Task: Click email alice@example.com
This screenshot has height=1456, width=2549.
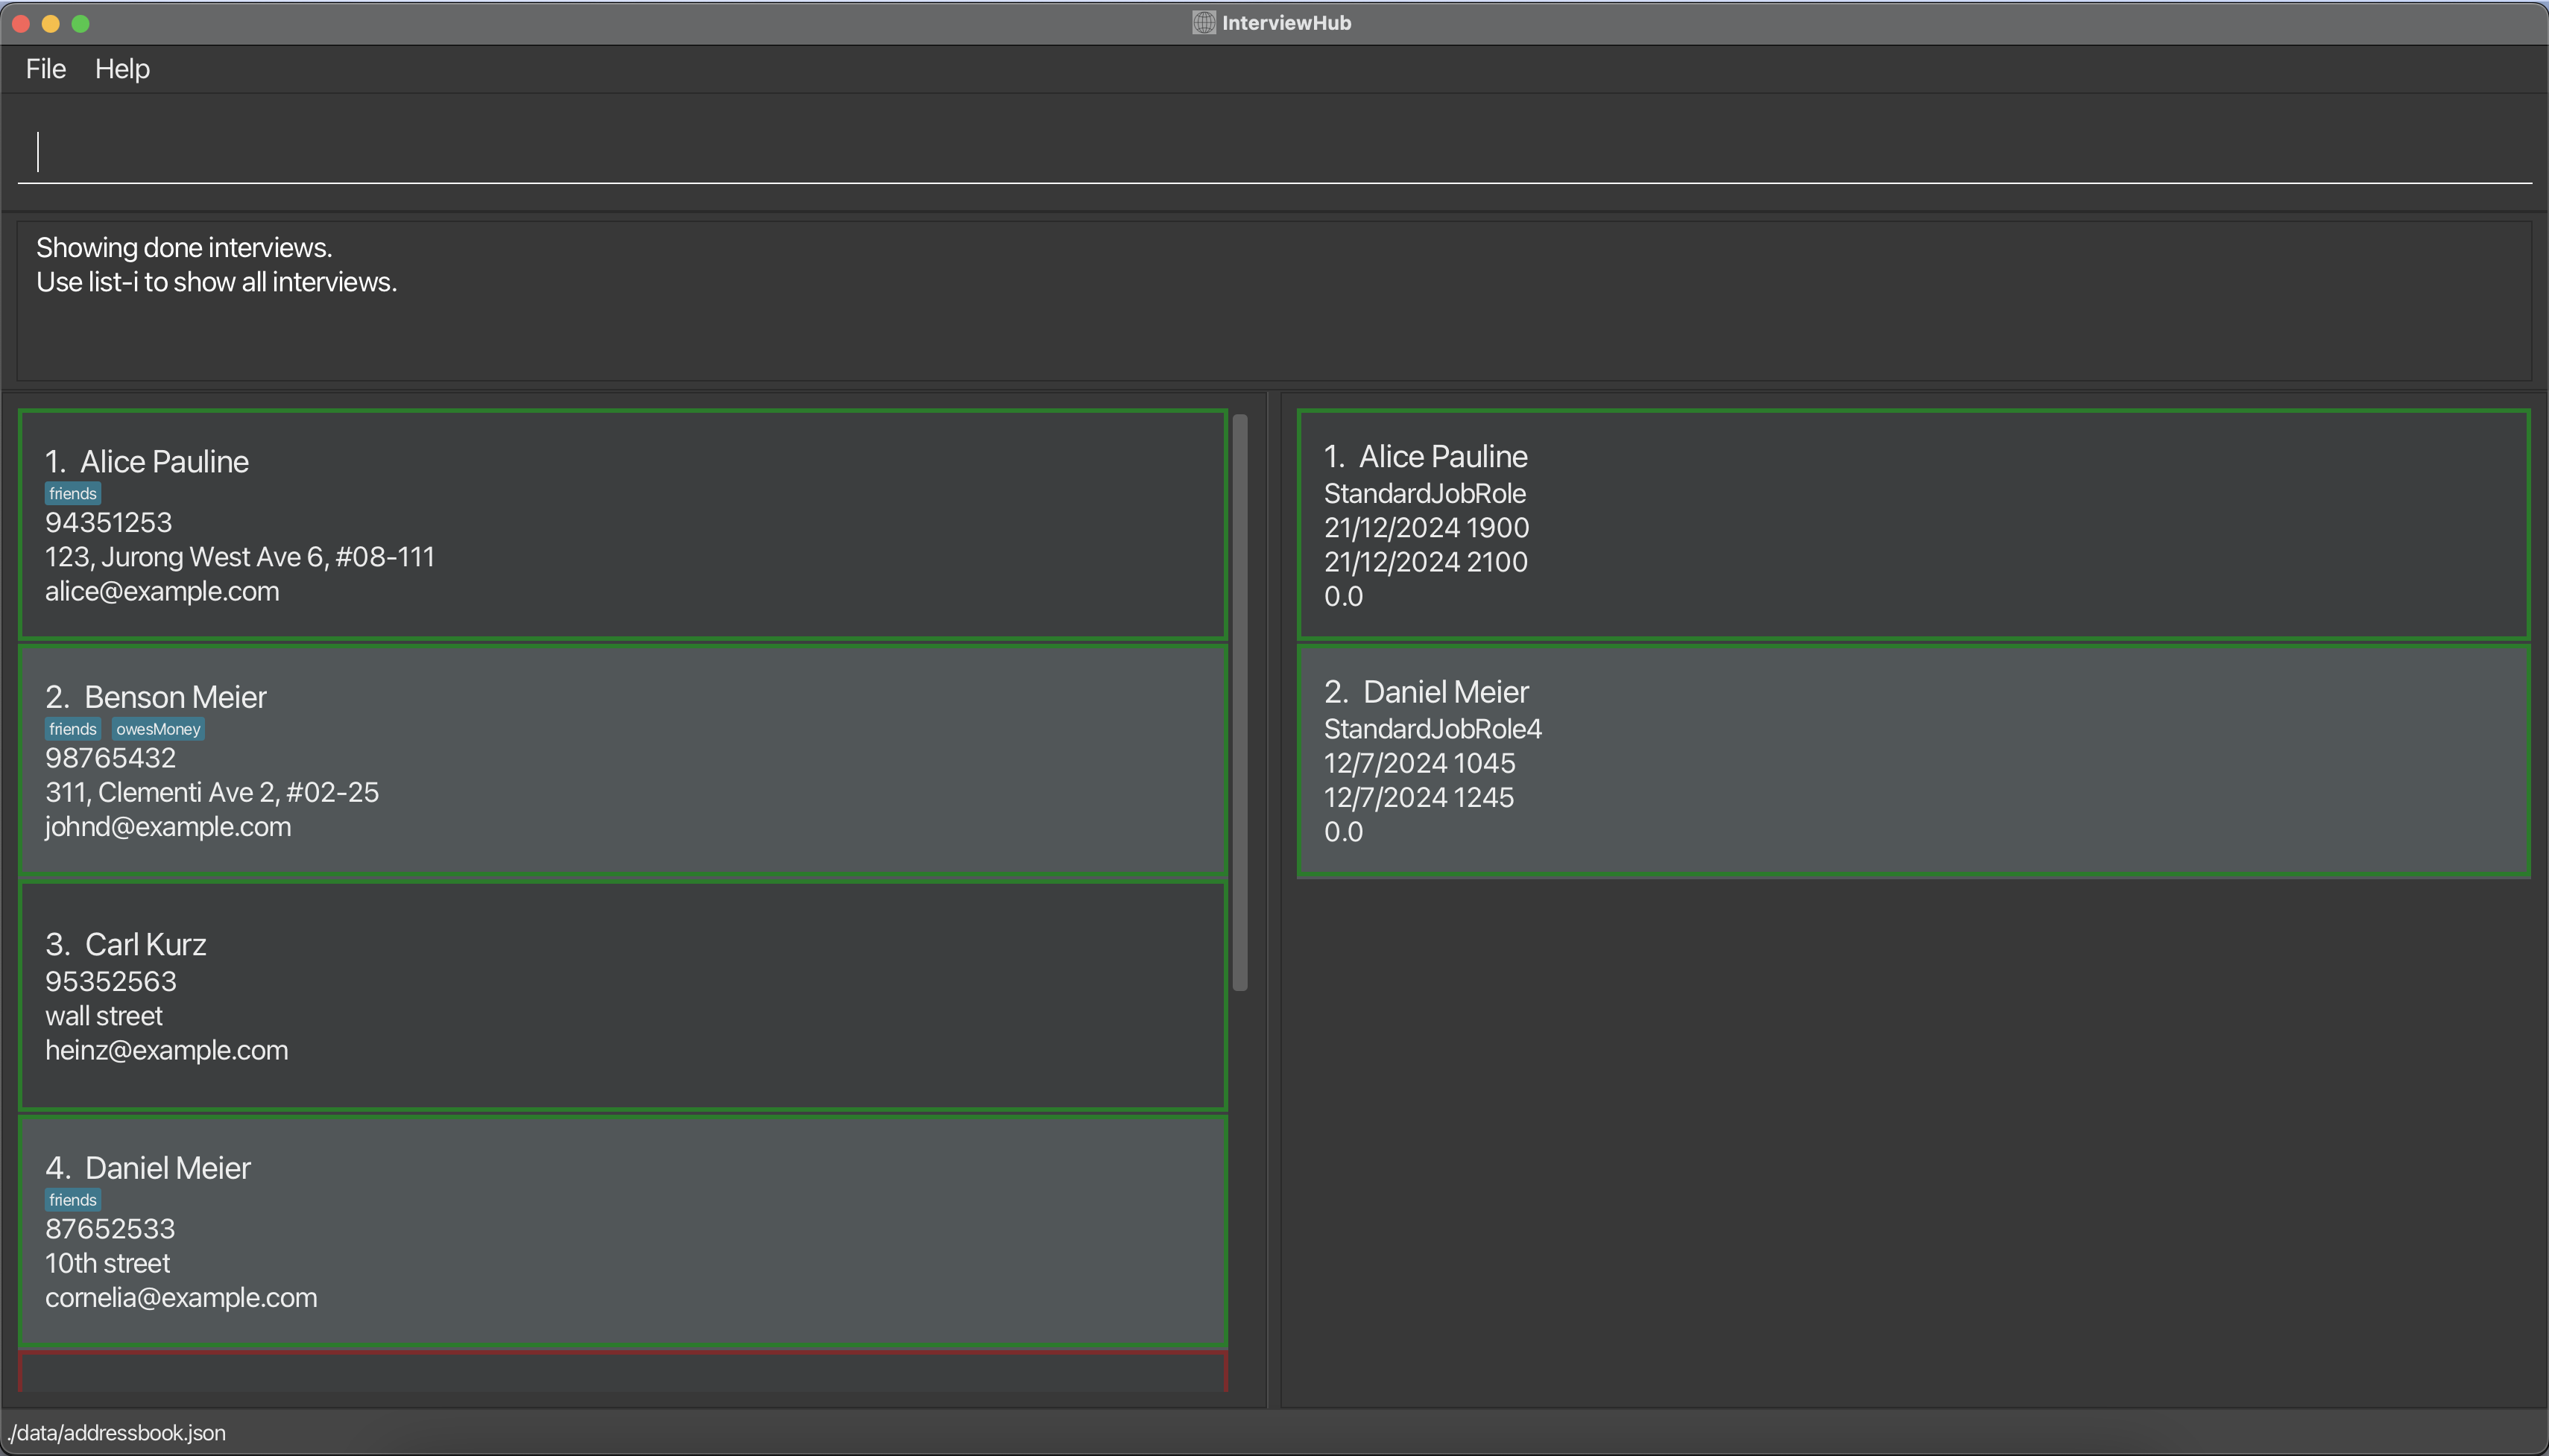Action: 162,591
